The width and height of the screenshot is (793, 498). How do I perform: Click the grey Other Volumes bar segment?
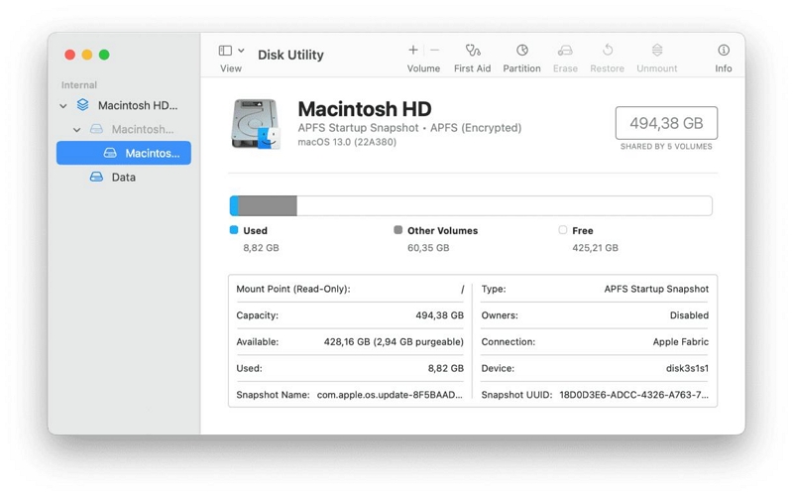(x=268, y=206)
